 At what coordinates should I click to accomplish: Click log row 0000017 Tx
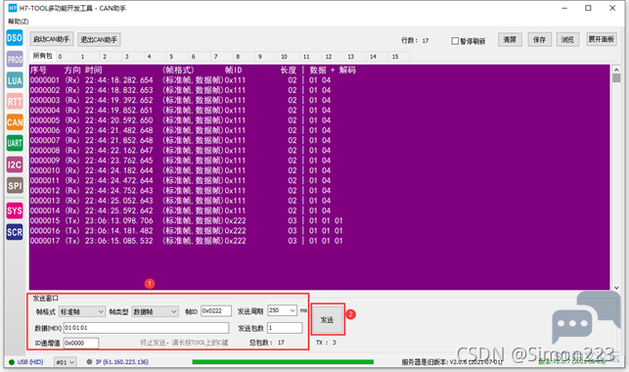187,241
